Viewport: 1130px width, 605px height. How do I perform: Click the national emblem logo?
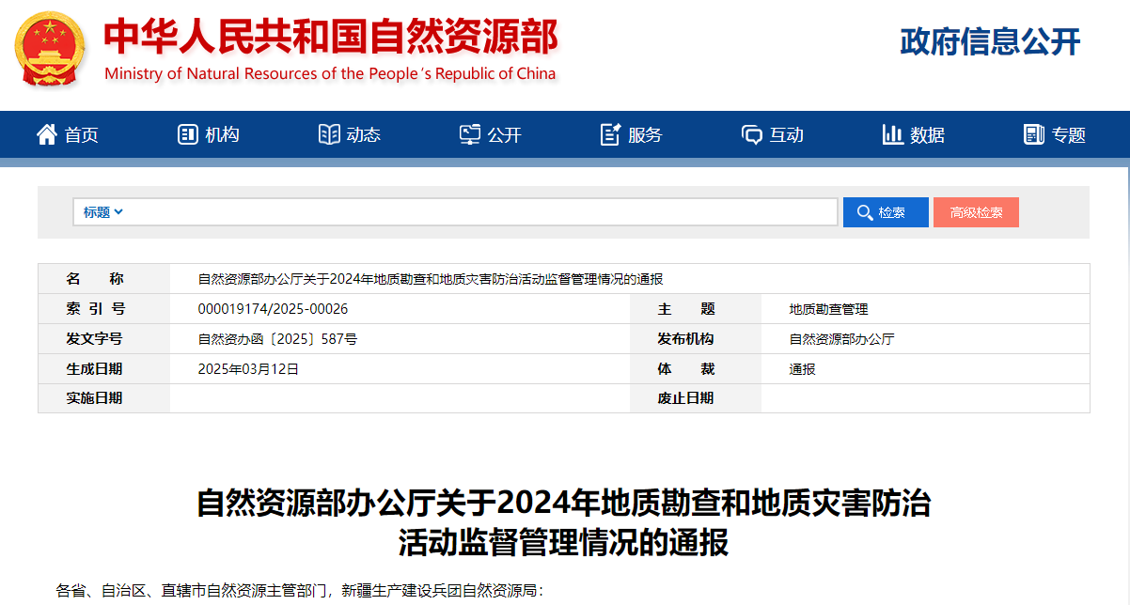(49, 50)
